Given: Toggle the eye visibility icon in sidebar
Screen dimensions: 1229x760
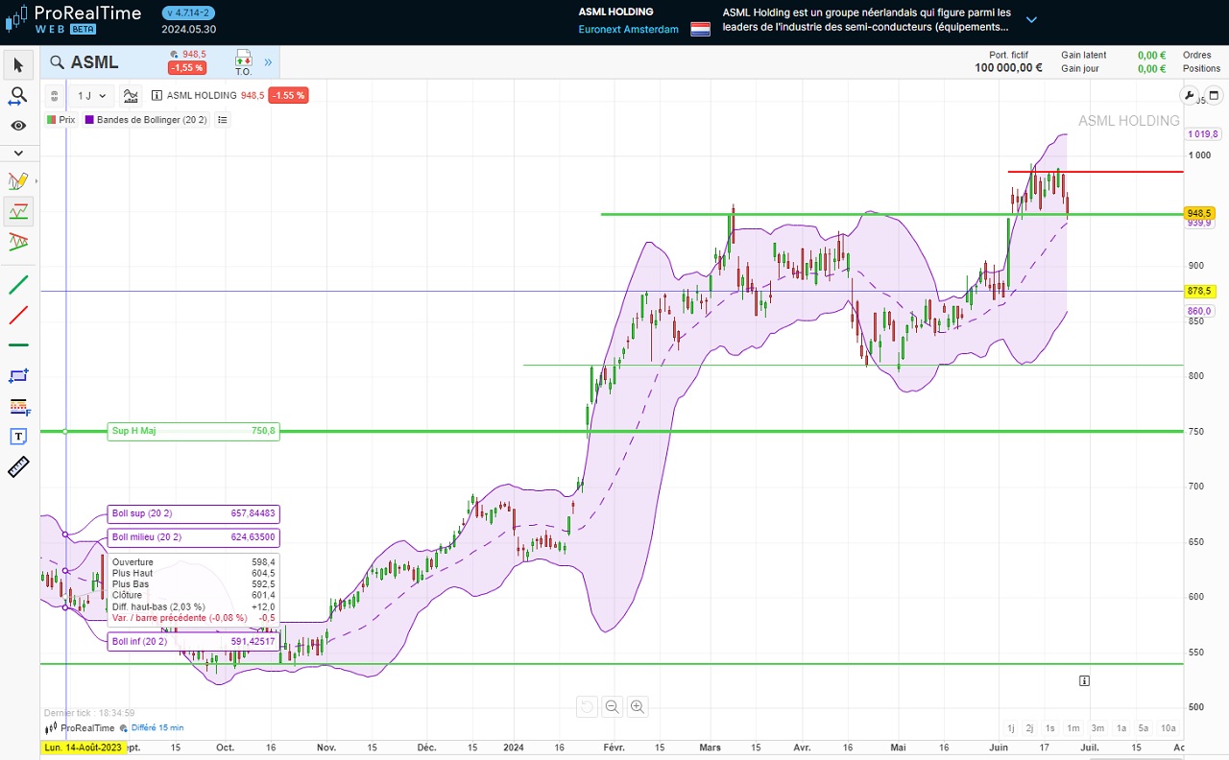Looking at the screenshot, I should point(18,126).
